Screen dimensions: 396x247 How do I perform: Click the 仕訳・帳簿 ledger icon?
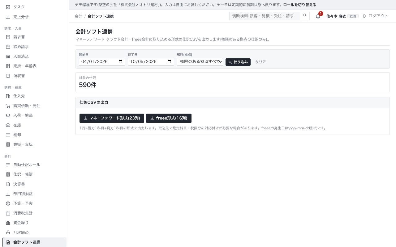(8, 174)
